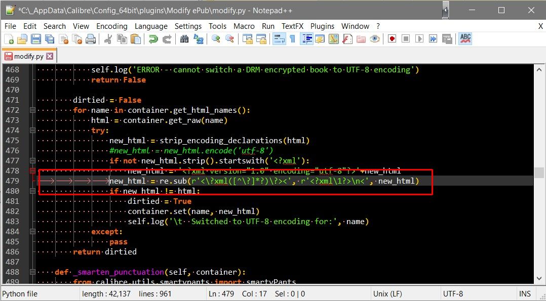The image size is (546, 301).
Task: Open the Plugins menu
Action: click(322, 26)
